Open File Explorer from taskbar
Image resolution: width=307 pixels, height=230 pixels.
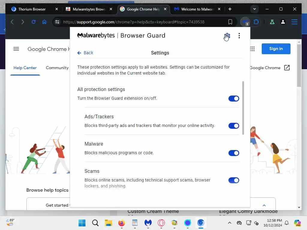[x=108, y=223]
